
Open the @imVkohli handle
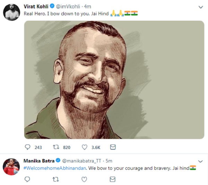[x=68, y=7]
